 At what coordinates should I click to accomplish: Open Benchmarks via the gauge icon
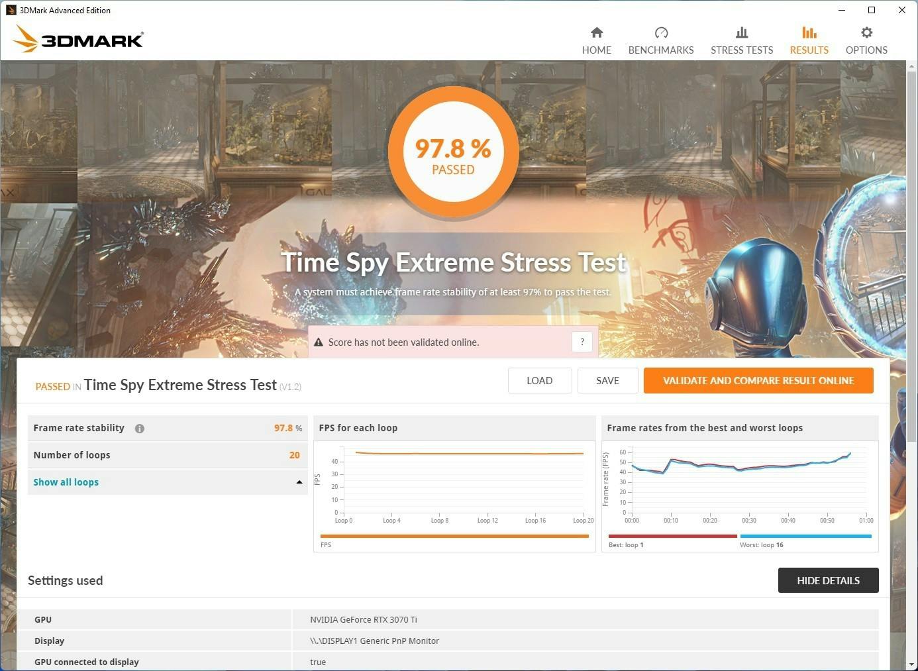click(661, 32)
